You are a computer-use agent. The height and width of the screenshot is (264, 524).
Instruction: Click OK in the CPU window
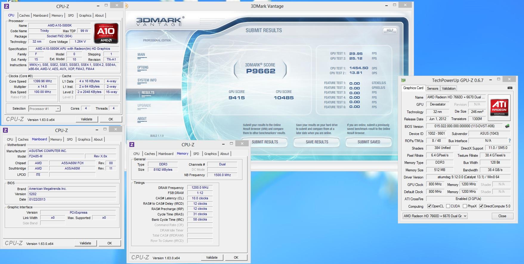[111, 119]
